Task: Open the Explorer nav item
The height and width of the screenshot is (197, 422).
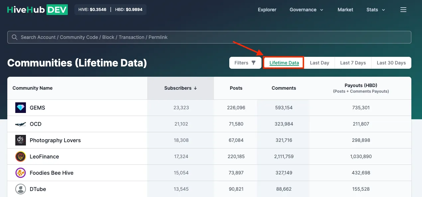Action: 267,10
